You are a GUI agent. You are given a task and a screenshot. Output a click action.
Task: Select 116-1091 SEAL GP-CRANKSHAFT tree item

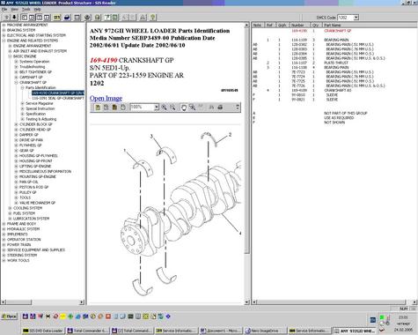tap(58, 98)
